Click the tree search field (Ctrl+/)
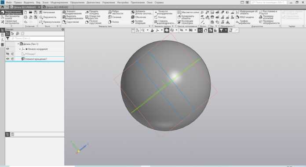The width and height of the screenshot is (306, 167). (x=37, y=38)
